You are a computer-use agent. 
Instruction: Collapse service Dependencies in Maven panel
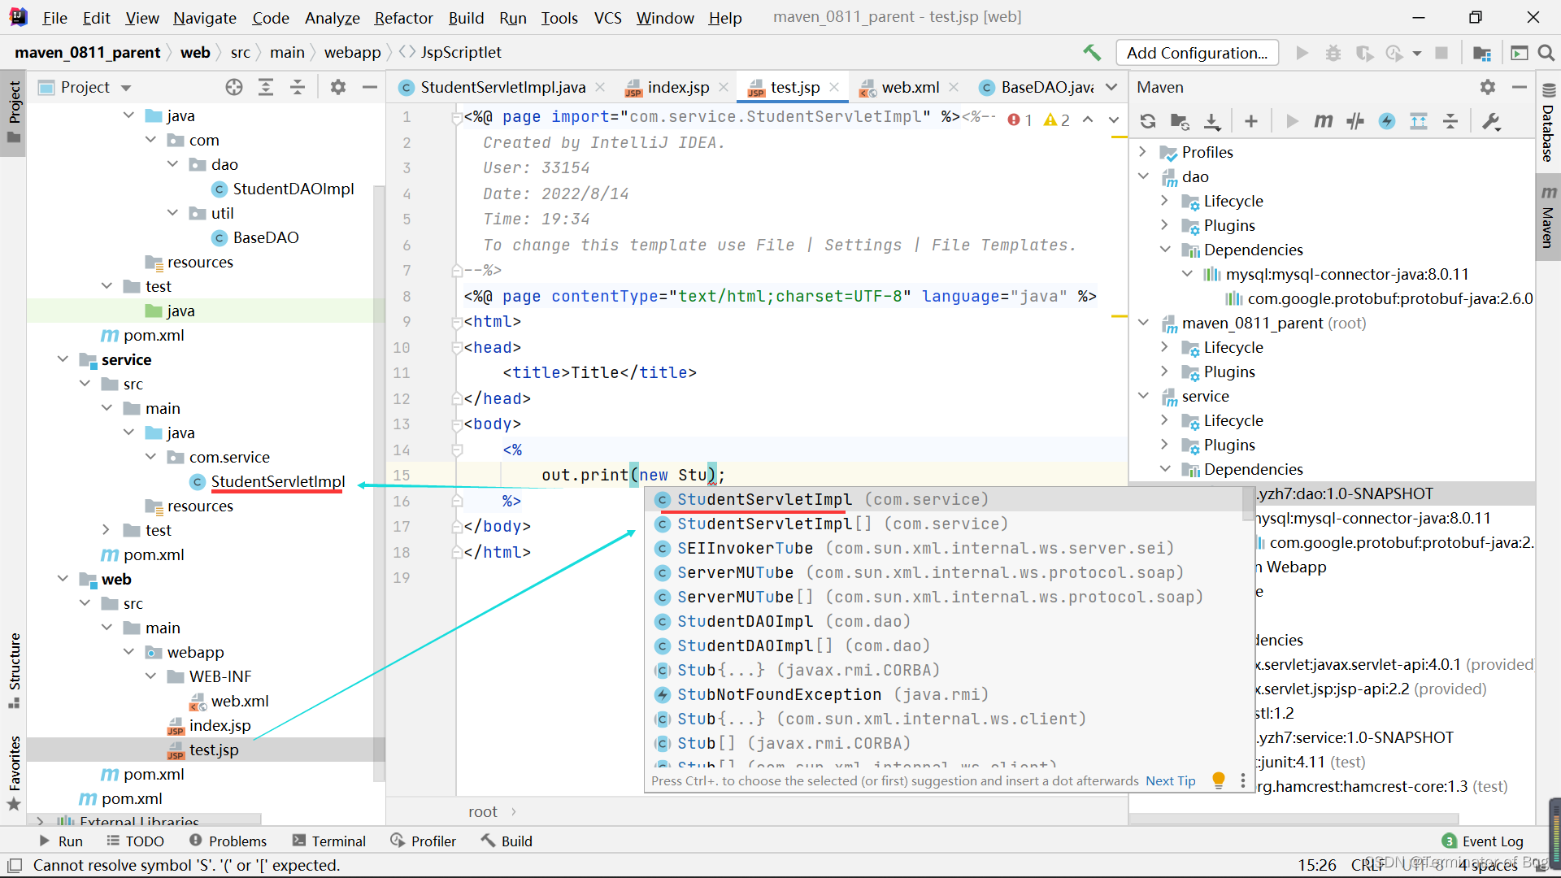click(x=1164, y=469)
